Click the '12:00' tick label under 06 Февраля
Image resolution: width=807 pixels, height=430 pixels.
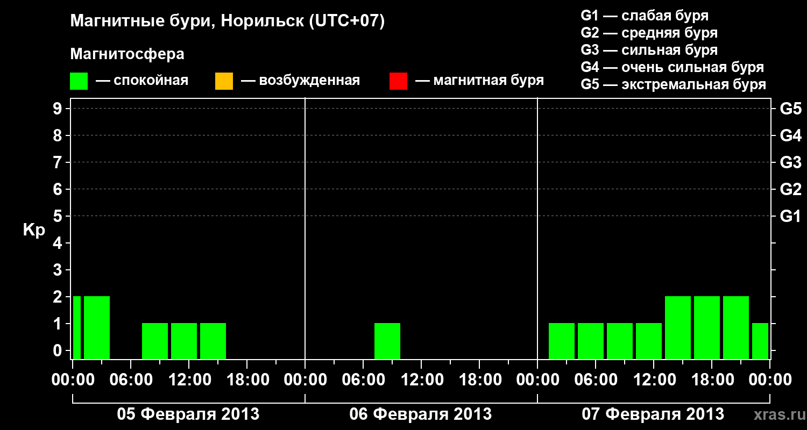[x=421, y=379]
